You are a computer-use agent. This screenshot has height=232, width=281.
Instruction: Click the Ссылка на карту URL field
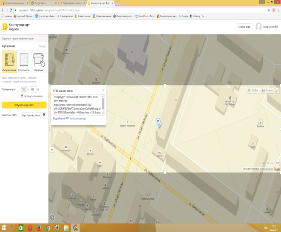[x=31, y=115]
